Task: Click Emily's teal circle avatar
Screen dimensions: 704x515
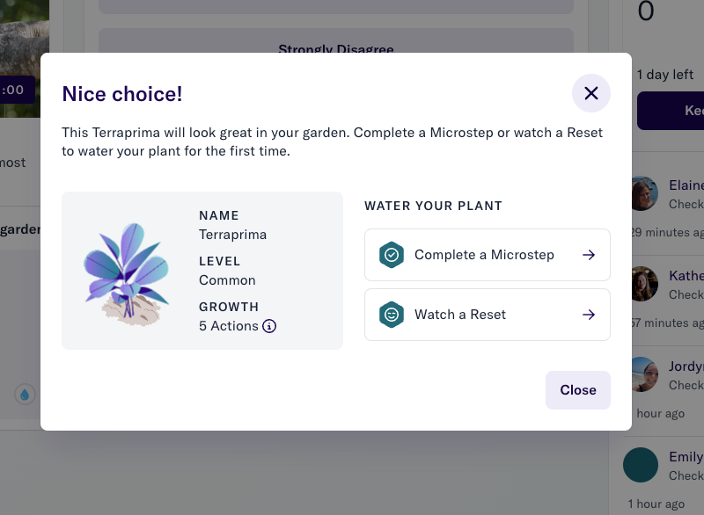Action: coord(641,465)
